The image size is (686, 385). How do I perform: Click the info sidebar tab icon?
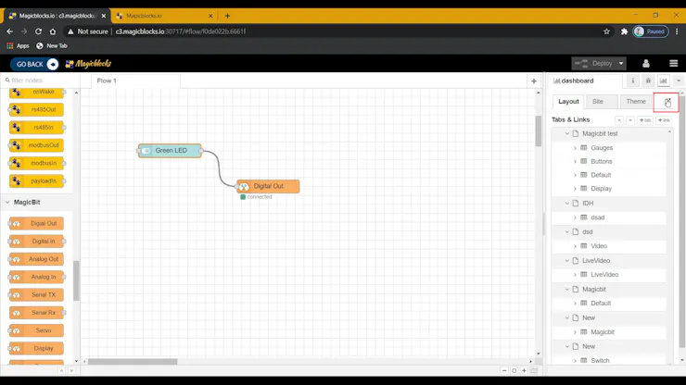pos(632,81)
